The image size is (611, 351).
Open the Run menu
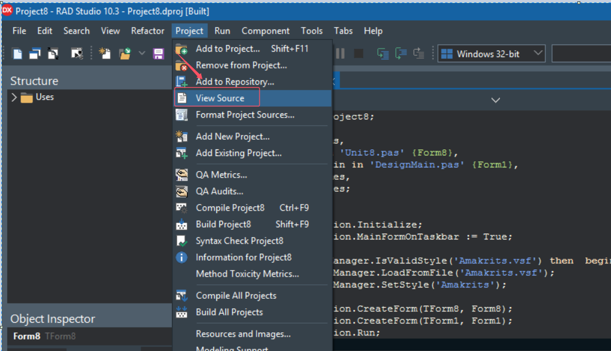coord(222,31)
